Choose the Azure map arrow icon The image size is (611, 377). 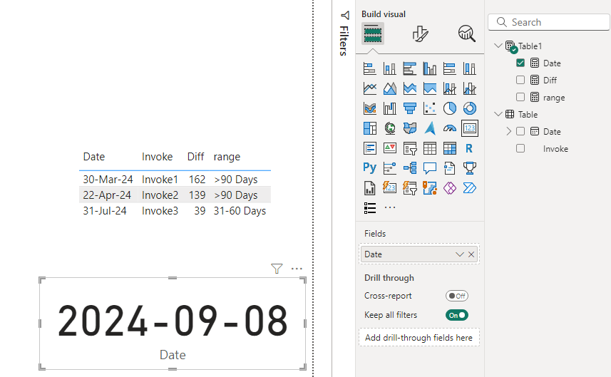429,128
